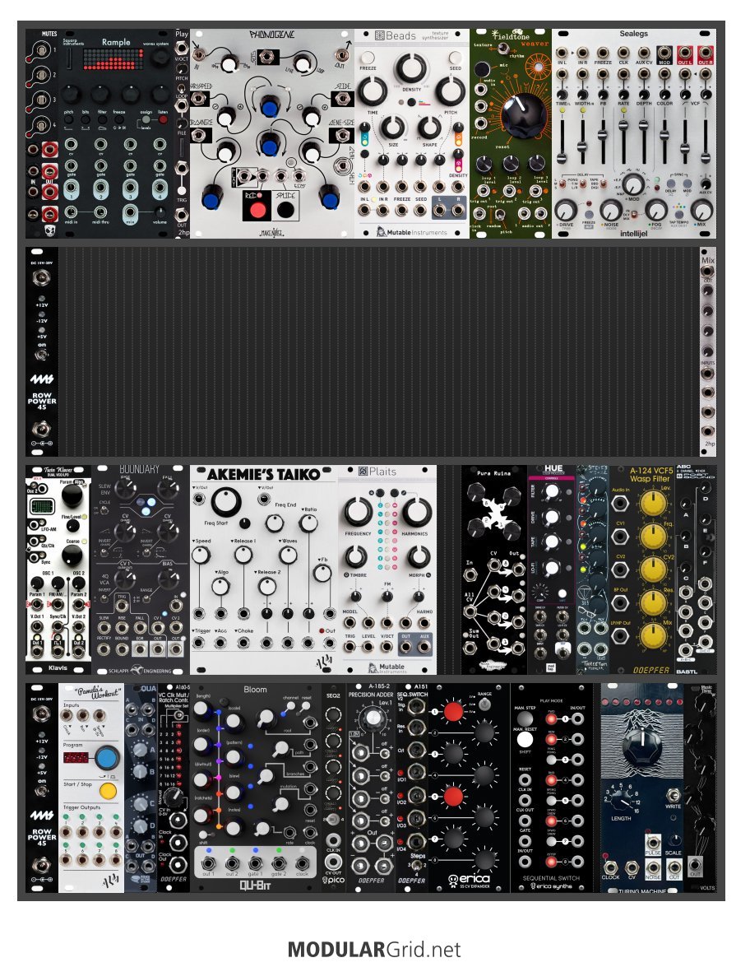Viewport: 750px width, 967px height.
Task: Click the Schlappi Engineering logo on Boundary
Action: [139, 671]
